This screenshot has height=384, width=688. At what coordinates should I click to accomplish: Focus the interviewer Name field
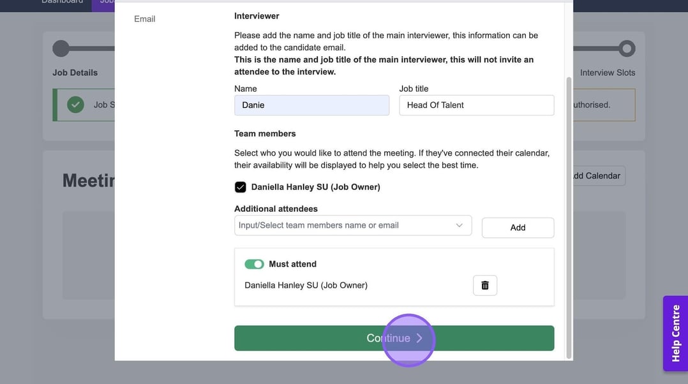click(311, 105)
